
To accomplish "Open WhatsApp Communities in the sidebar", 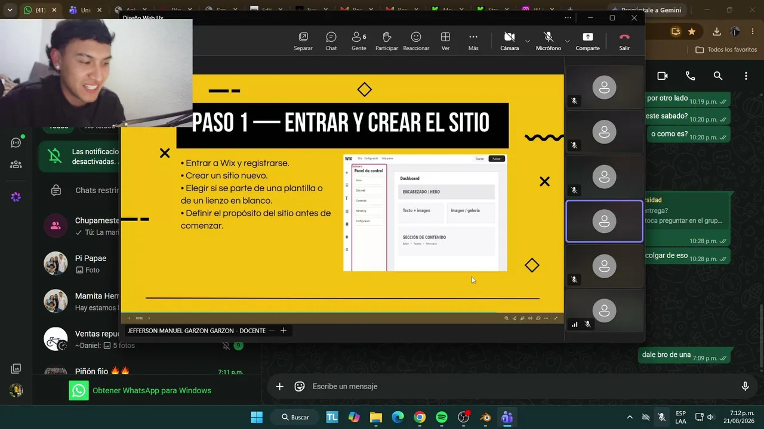I will (x=16, y=164).
